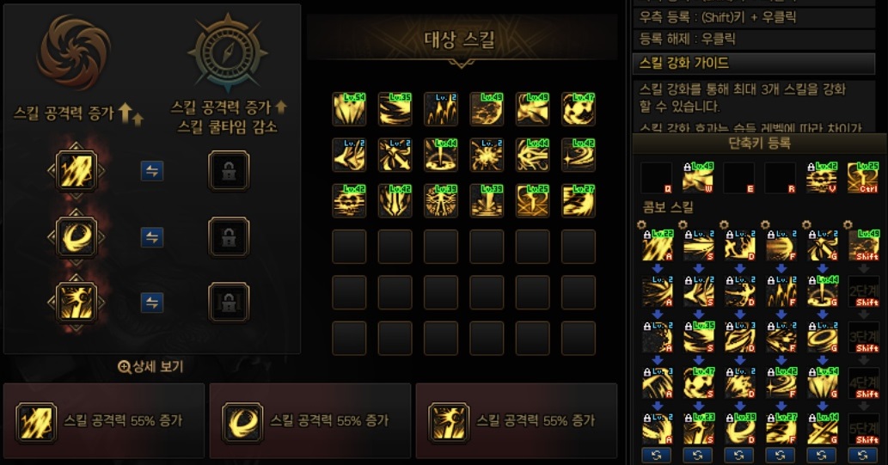Image resolution: width=888 pixels, height=465 pixels.
Task: Select the Lv.49 skill on the W hotkey
Action: click(698, 177)
